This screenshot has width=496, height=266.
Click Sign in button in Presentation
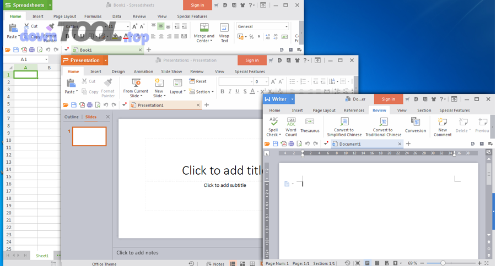tap(252, 60)
